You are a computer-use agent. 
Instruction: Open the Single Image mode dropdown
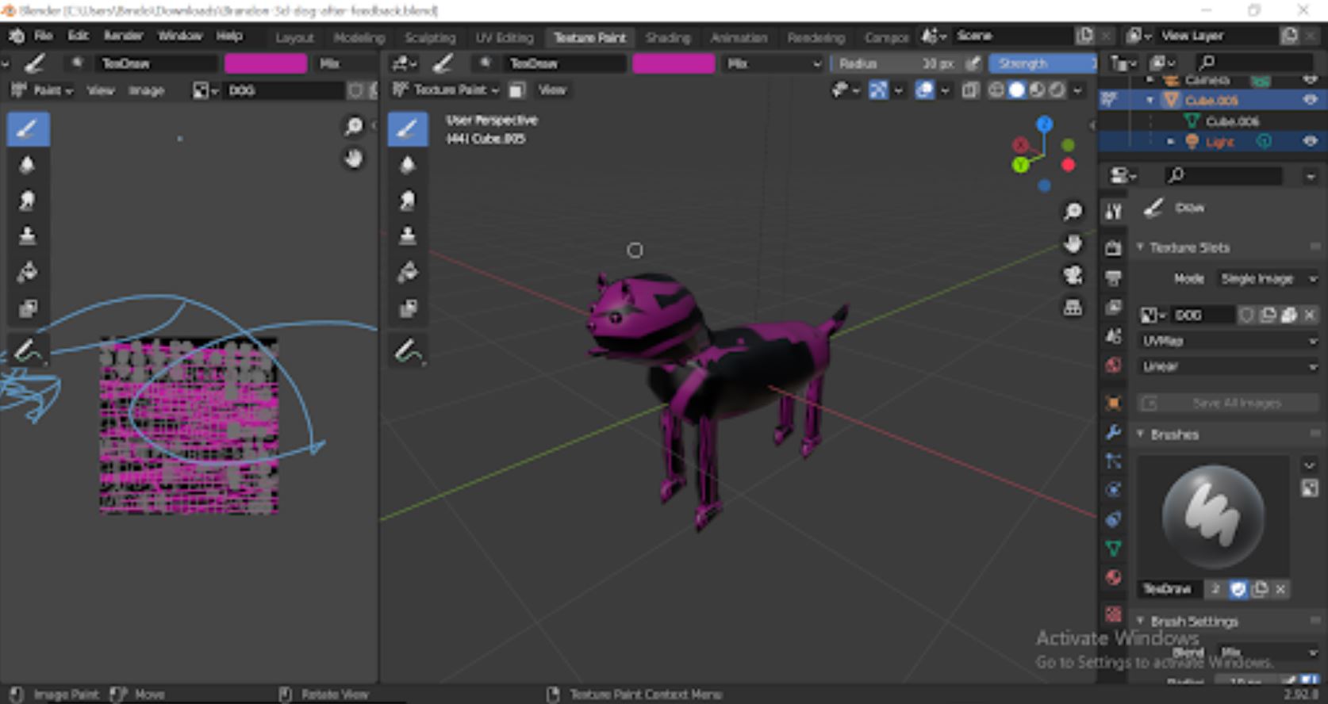1267,279
